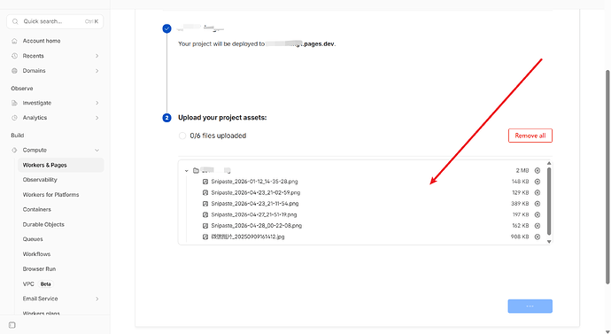Open Workers for Platforms
The image size is (611, 334).
pyautogui.click(x=50, y=195)
